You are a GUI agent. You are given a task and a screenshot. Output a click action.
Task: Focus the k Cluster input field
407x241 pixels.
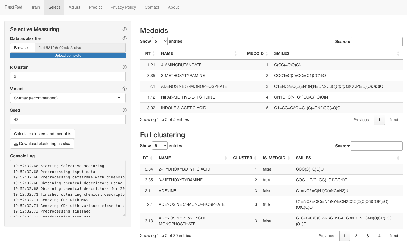tap(68, 76)
